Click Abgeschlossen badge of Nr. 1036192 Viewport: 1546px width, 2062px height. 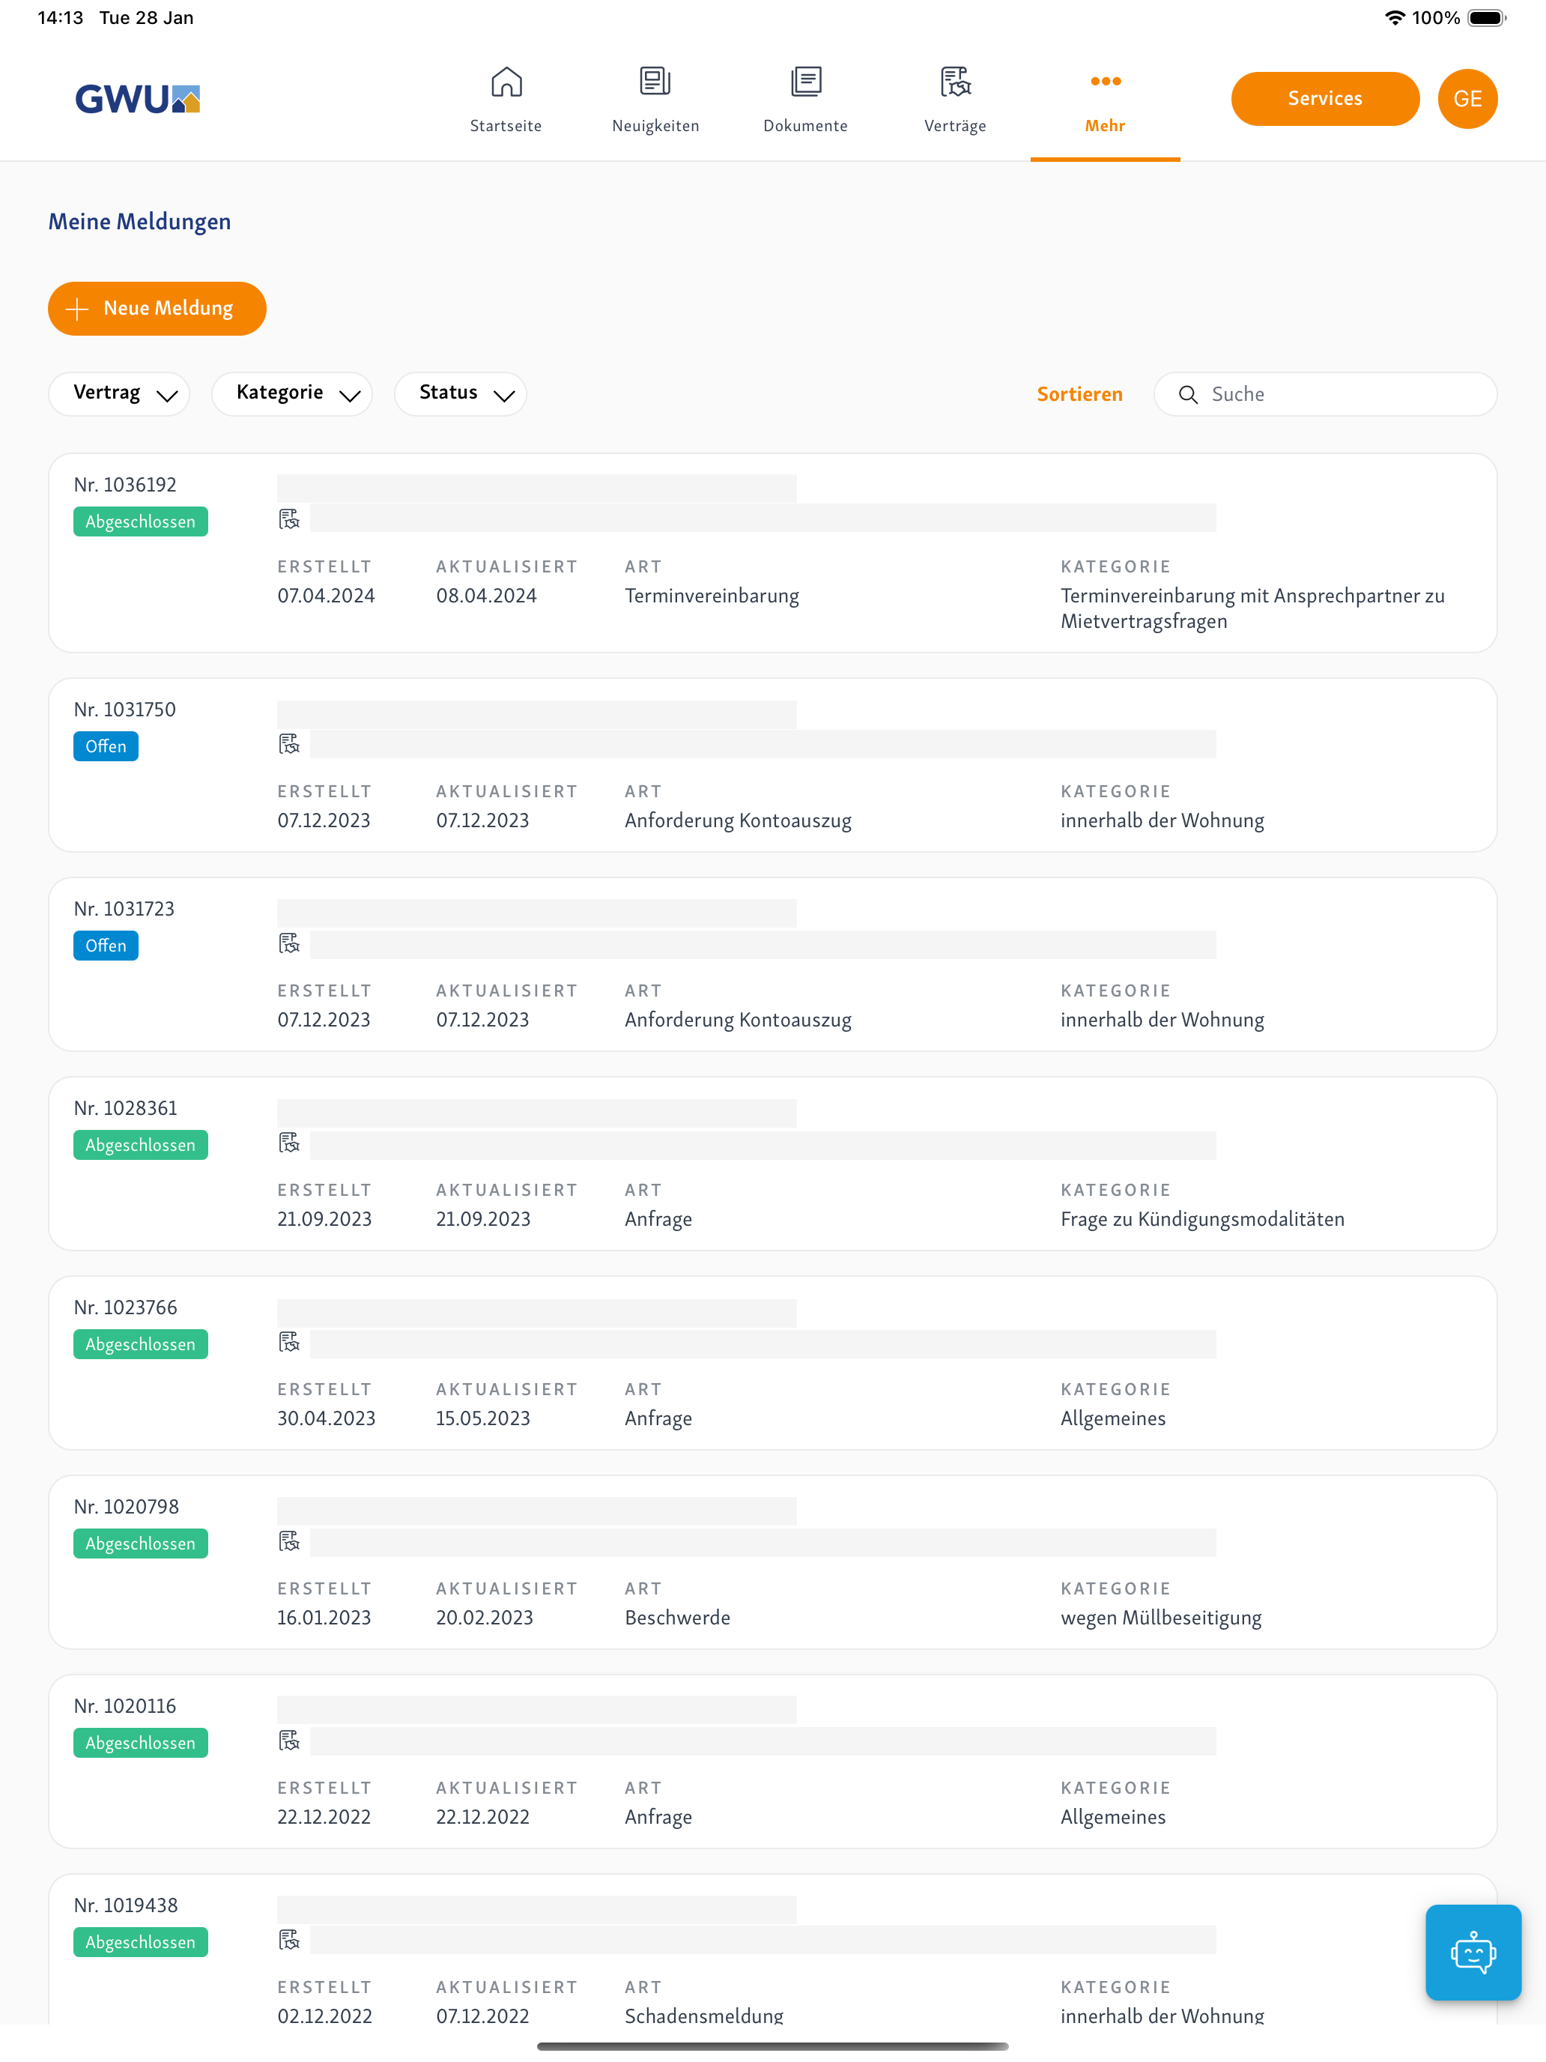[x=141, y=522]
